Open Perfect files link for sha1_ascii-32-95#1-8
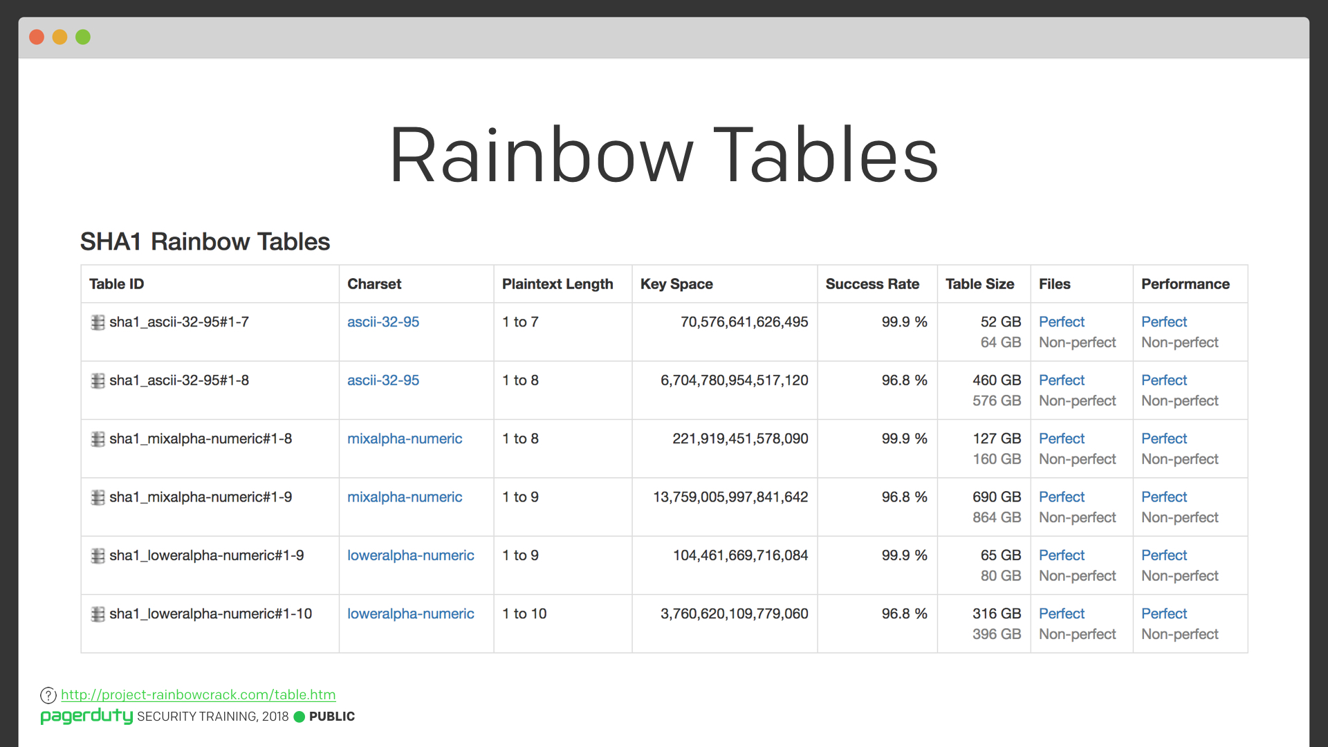1328x747 pixels. (x=1062, y=380)
